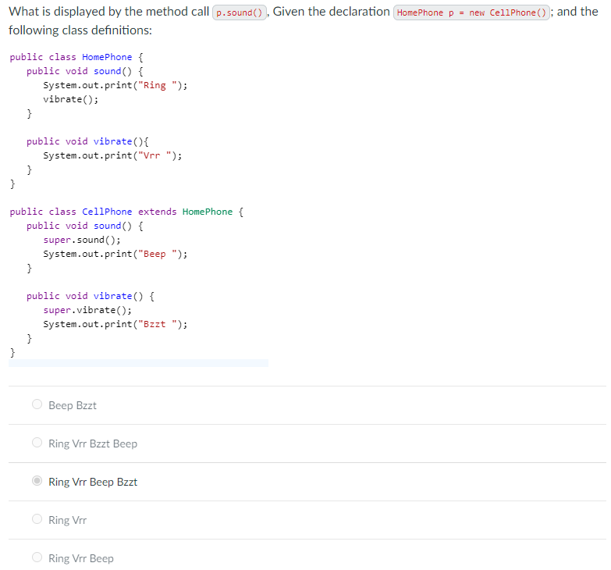Image resolution: width=611 pixels, height=570 pixels.
Task: Click the code line printing "Bzzt "
Action: point(115,324)
